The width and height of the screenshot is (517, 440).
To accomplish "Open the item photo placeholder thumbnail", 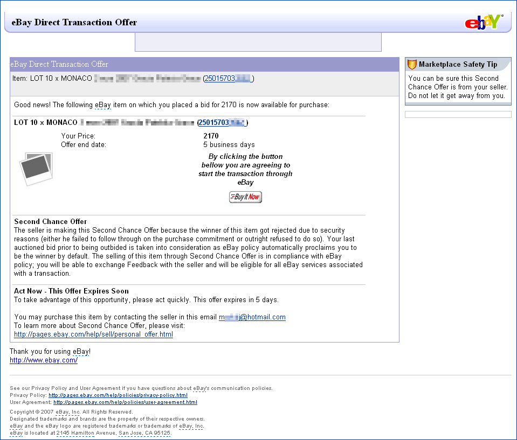I will (x=36, y=169).
